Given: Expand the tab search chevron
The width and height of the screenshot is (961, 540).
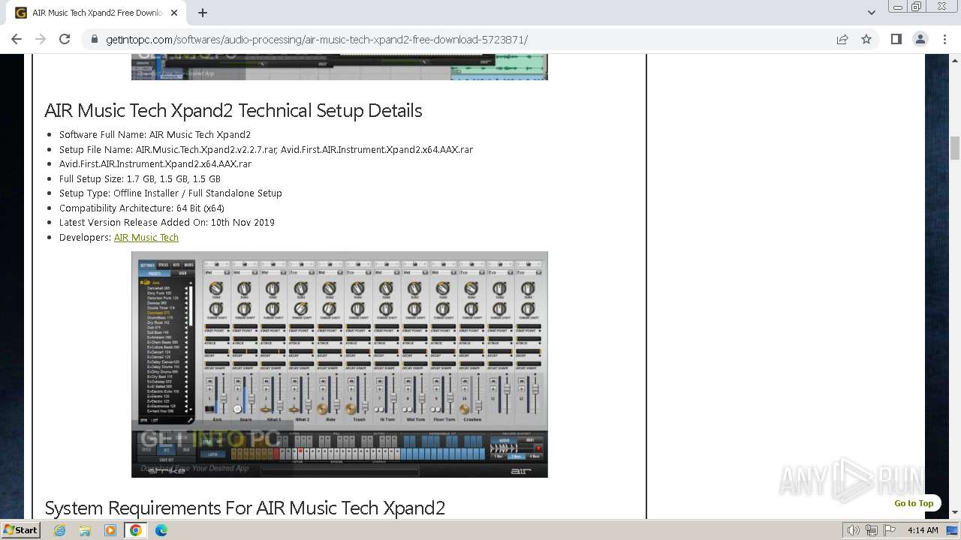Looking at the screenshot, I should [871, 13].
